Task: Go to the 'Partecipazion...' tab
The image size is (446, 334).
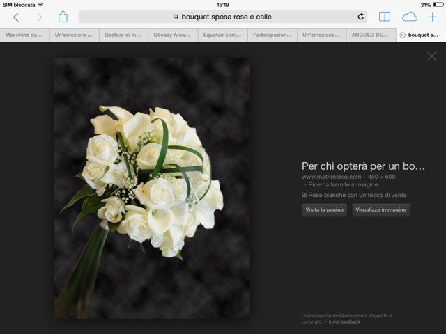Action: click(272, 35)
